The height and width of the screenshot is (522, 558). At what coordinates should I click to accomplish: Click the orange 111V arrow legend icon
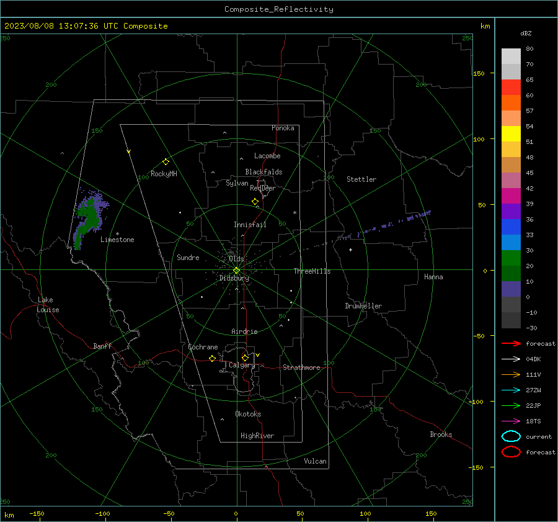(x=511, y=374)
